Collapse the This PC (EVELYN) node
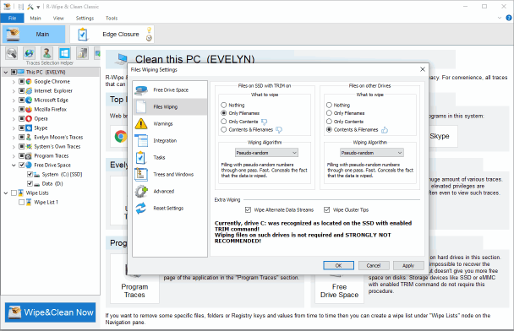Image resolution: width=514 pixels, height=331 pixels. [x=6, y=72]
